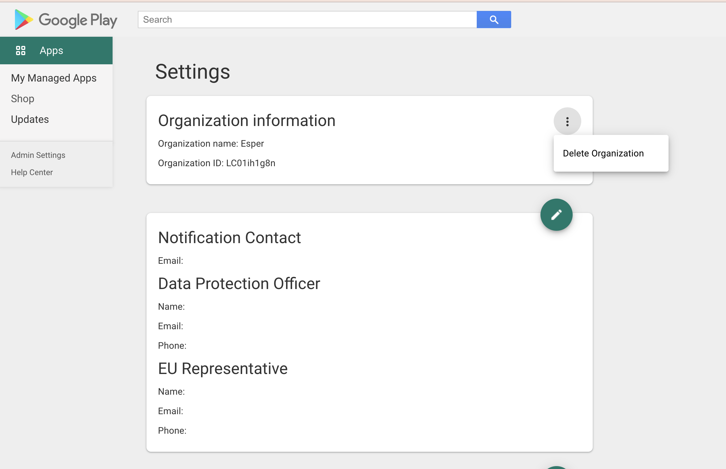Click the Google Play wordmark text
Screen dimensions: 726x469
tap(78, 20)
